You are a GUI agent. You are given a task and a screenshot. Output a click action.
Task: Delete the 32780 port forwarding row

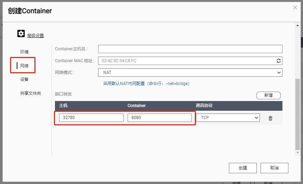click(x=270, y=118)
